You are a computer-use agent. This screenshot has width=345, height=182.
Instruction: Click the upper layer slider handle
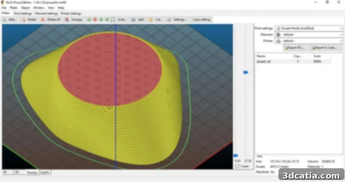[245, 72]
